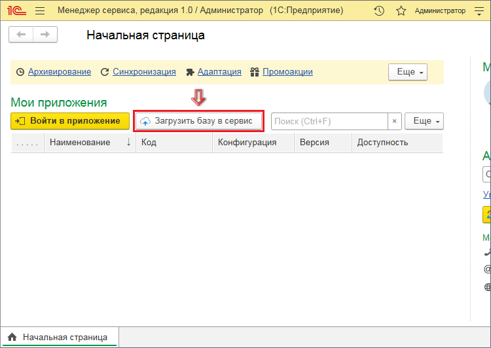
Task: Open service settings menu at title bar right
Action: [479, 12]
